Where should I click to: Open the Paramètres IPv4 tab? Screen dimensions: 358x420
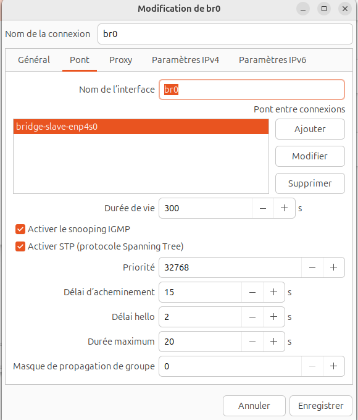click(x=185, y=60)
